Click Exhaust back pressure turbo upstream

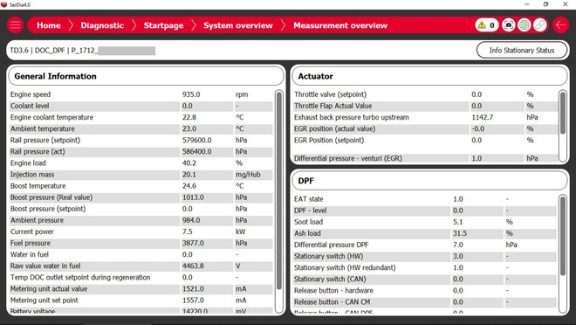(351, 117)
